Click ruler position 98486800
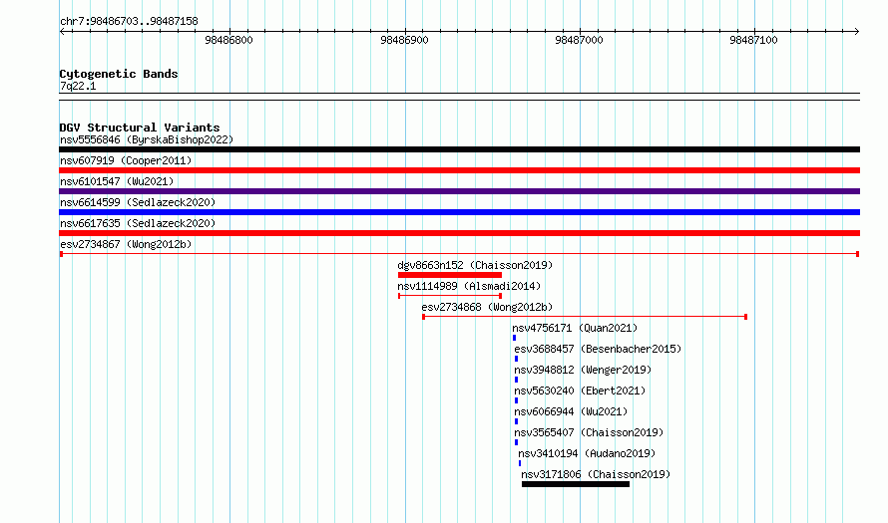 tap(228, 40)
